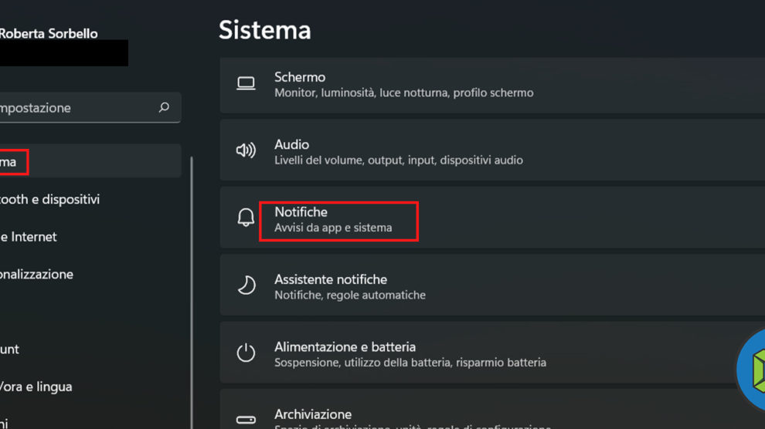The width and height of the screenshot is (765, 429).
Task: Click the drive icon beside Archiviazione
Action: tap(246, 420)
